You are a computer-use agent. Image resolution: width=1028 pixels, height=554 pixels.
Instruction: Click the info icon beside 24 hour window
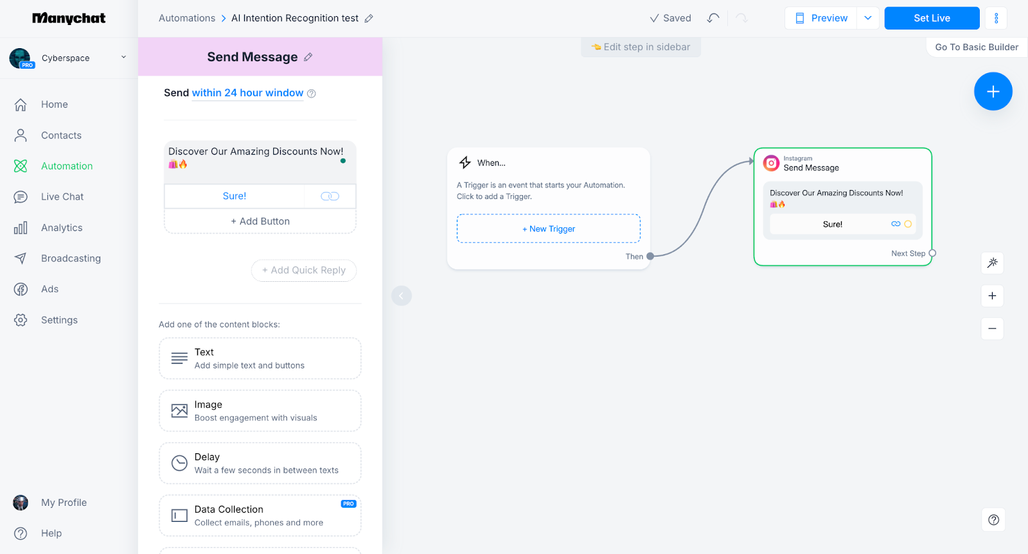(x=312, y=94)
